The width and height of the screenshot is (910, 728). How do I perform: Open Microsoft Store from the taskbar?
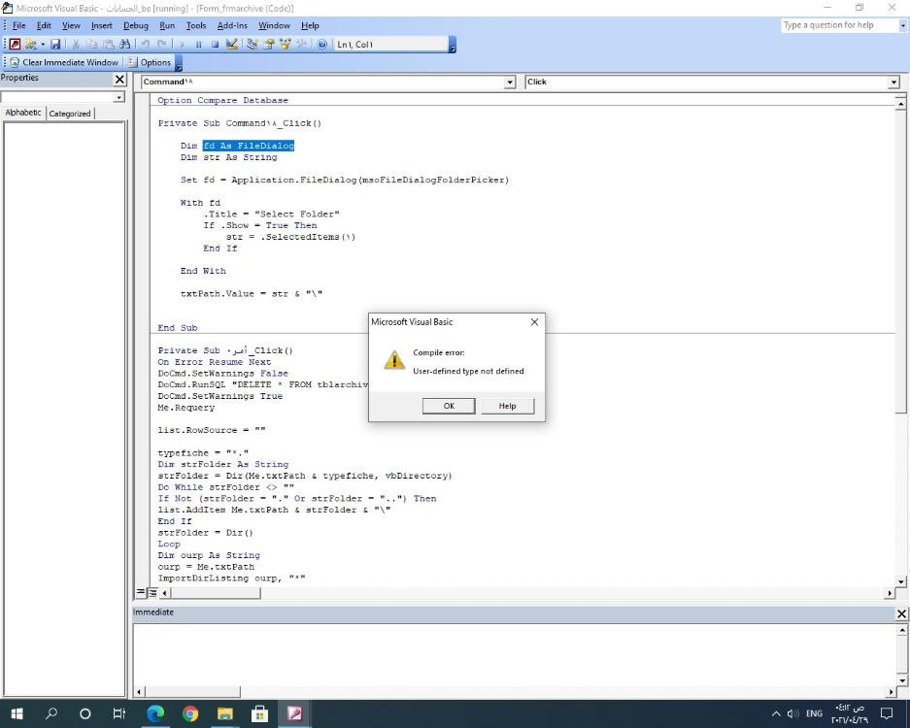tap(259, 713)
